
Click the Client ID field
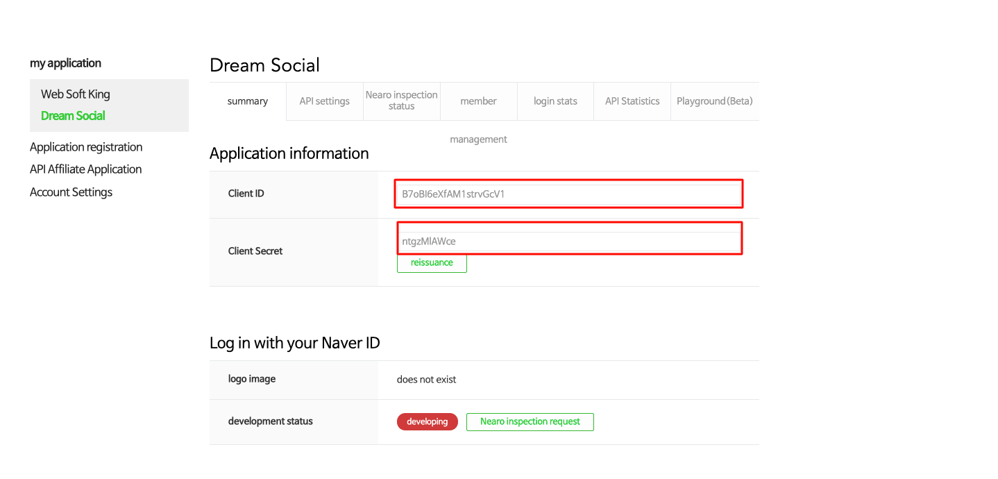pyautogui.click(x=569, y=194)
